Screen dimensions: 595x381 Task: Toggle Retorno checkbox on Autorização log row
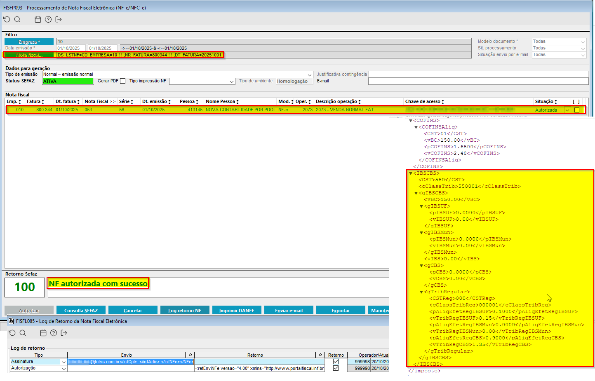coord(336,368)
